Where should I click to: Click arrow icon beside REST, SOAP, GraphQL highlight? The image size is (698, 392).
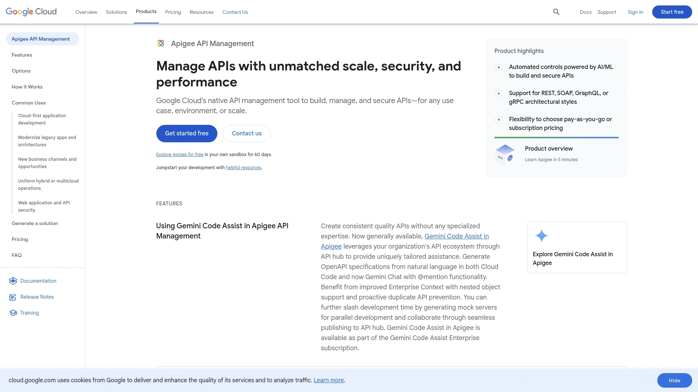(x=499, y=93)
